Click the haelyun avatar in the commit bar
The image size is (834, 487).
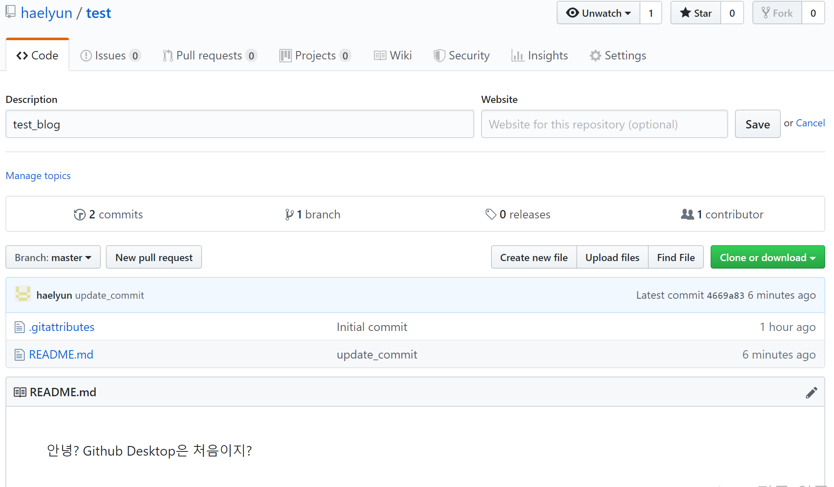pyautogui.click(x=23, y=294)
